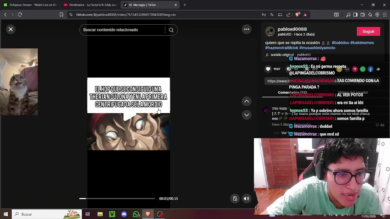Click the search magnifier icon
Viewport: 390px width, 219px height.
coord(171,30)
